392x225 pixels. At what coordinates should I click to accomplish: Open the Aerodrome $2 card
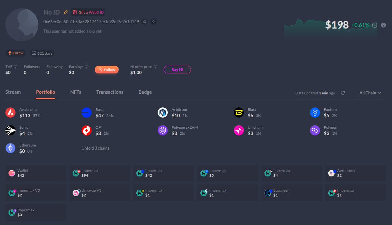pos(355,173)
